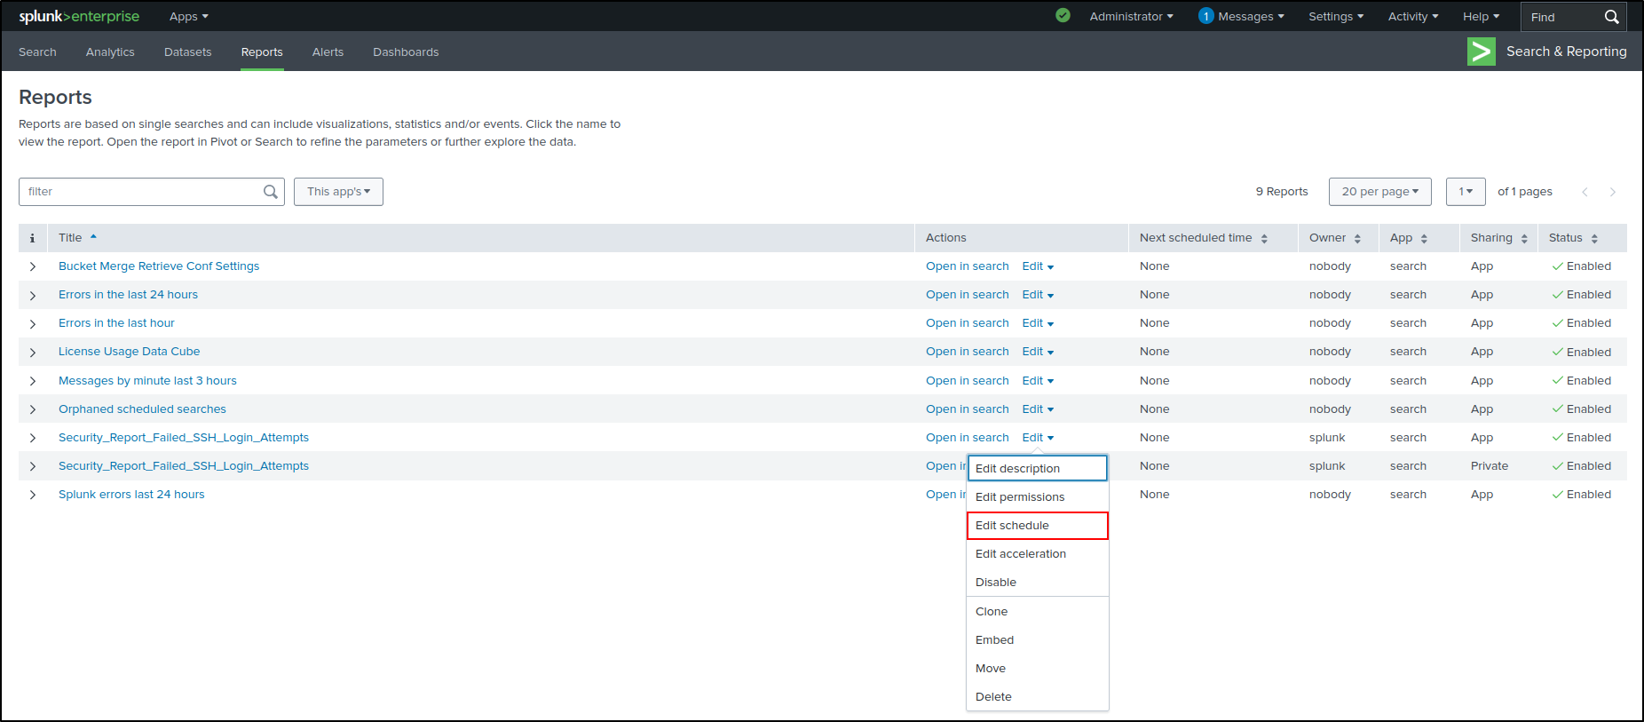The width and height of the screenshot is (1644, 722).
Task: Expand the Splunk errors last 24 hours row
Action: point(33,495)
